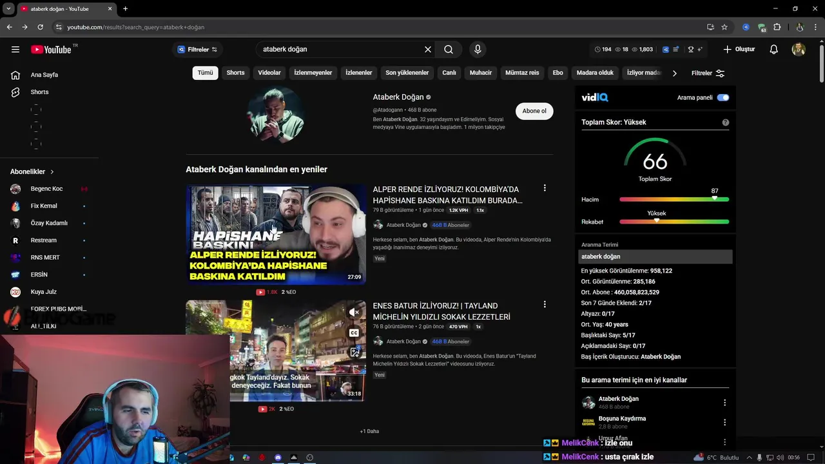Select the Shorts filter chip
The image size is (825, 464).
click(x=235, y=73)
